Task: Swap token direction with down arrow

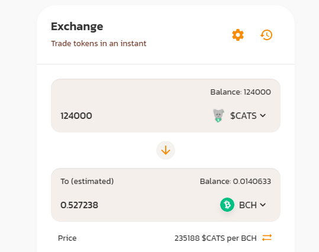Action: point(166,150)
